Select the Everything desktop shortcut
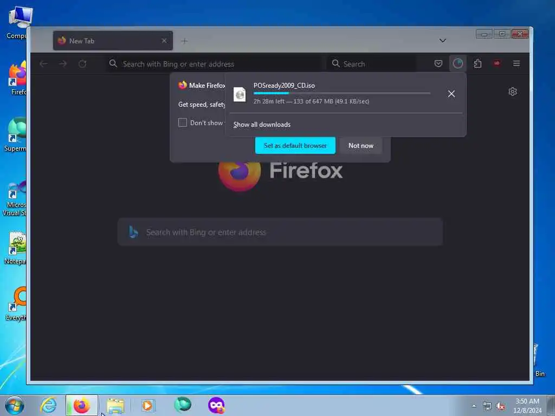The width and height of the screenshot is (555, 416). pyautogui.click(x=16, y=304)
